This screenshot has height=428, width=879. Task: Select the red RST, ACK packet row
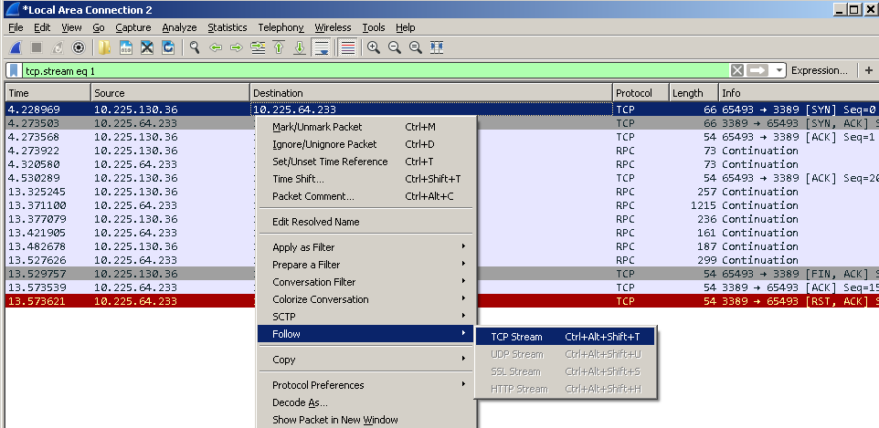pos(441,301)
